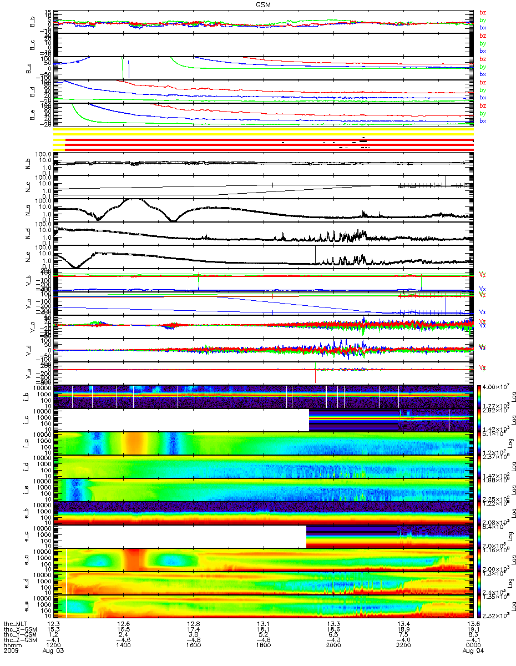Click the green by legend of B_b panel

click(483, 20)
